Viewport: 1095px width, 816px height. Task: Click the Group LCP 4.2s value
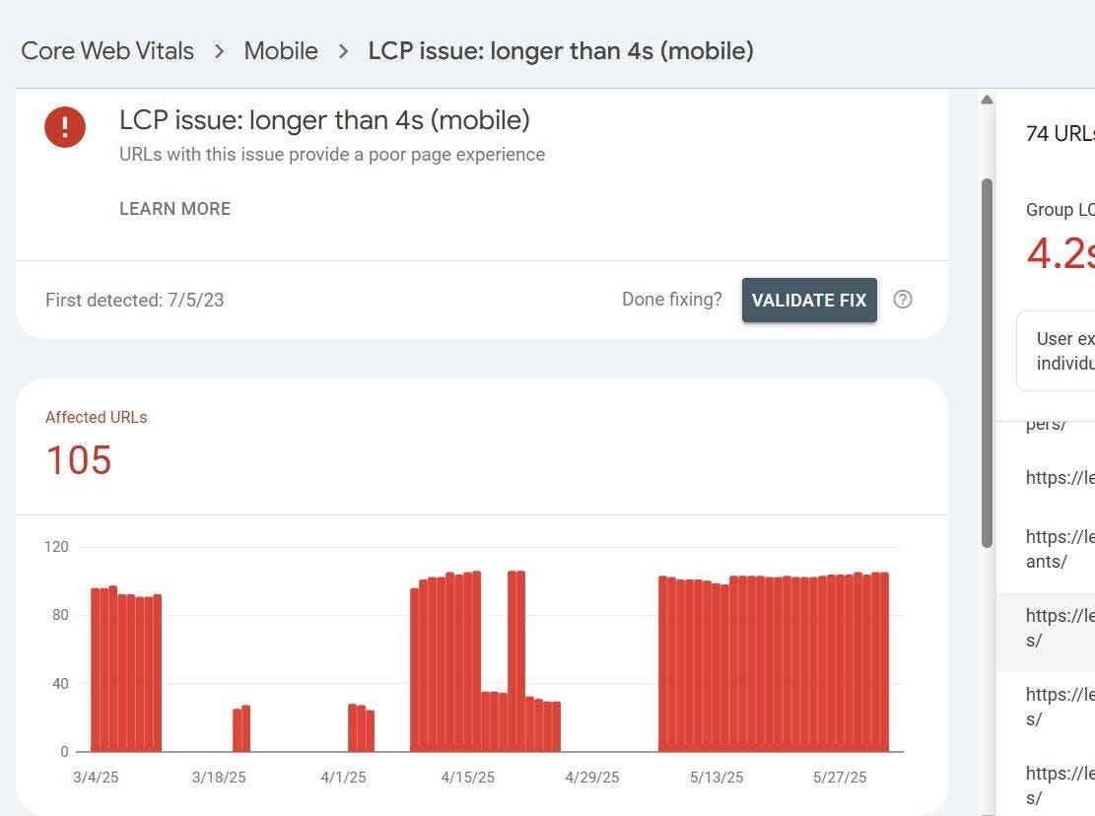coord(1061,253)
